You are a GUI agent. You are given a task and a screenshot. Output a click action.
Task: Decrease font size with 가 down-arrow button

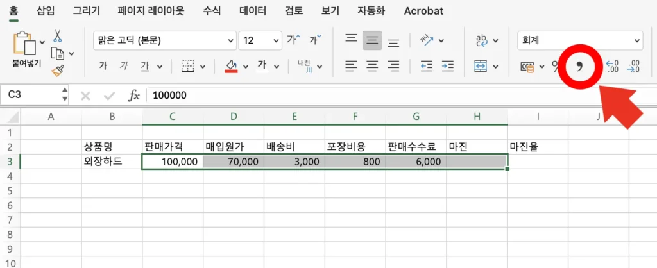click(x=315, y=40)
